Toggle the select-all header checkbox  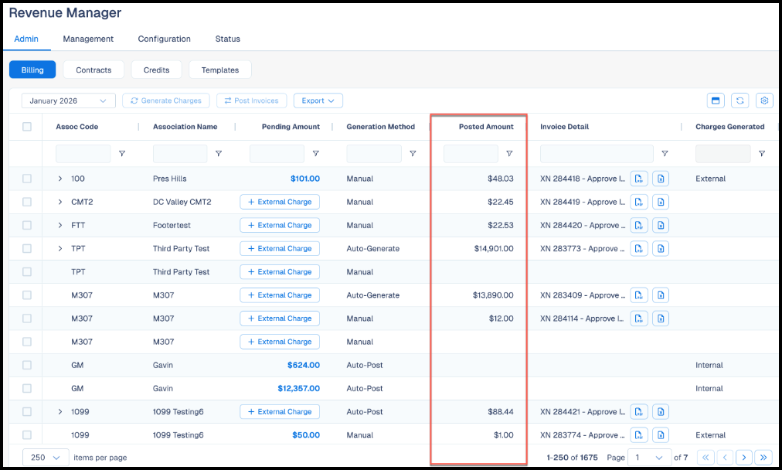pos(27,127)
